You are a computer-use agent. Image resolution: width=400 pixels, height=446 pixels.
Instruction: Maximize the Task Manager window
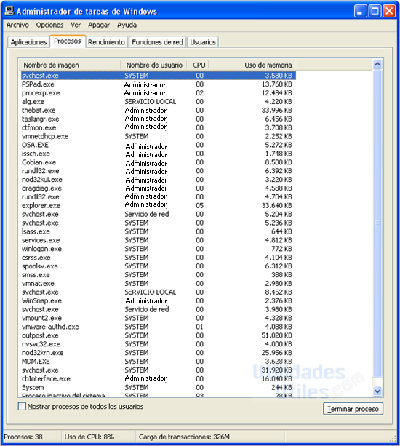click(375, 12)
